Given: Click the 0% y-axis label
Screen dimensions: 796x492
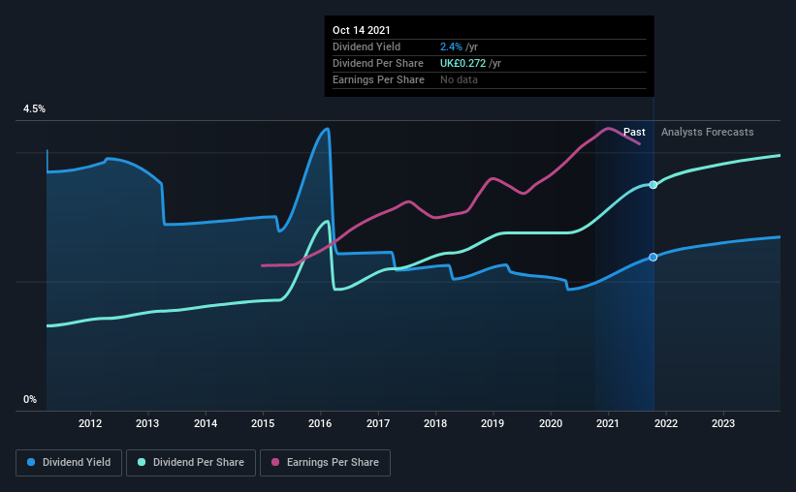Looking at the screenshot, I should (x=30, y=400).
